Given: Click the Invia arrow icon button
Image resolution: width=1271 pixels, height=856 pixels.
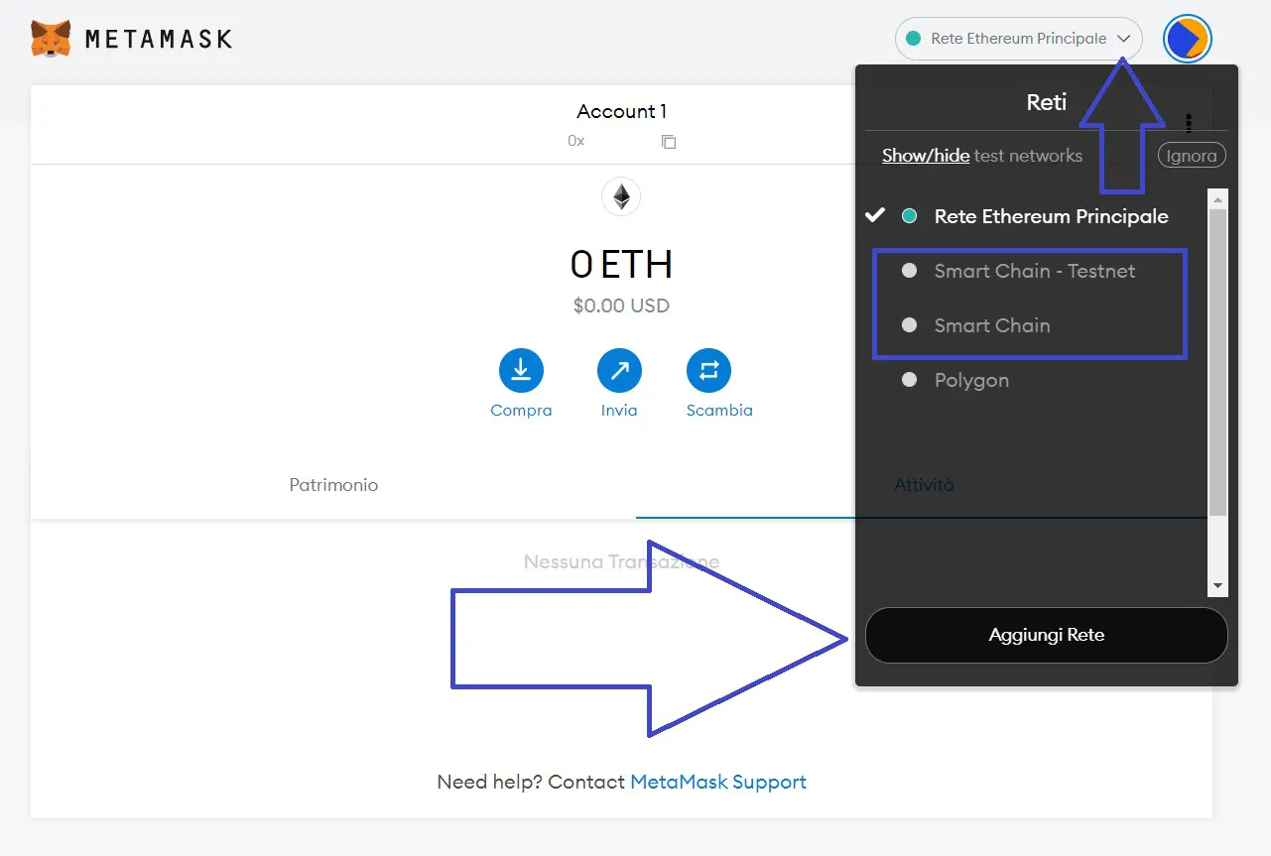Looking at the screenshot, I should 619,371.
